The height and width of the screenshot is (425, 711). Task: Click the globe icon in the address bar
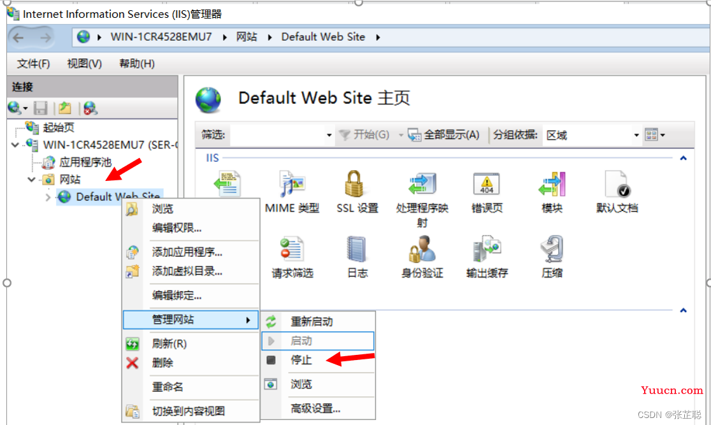(x=83, y=37)
